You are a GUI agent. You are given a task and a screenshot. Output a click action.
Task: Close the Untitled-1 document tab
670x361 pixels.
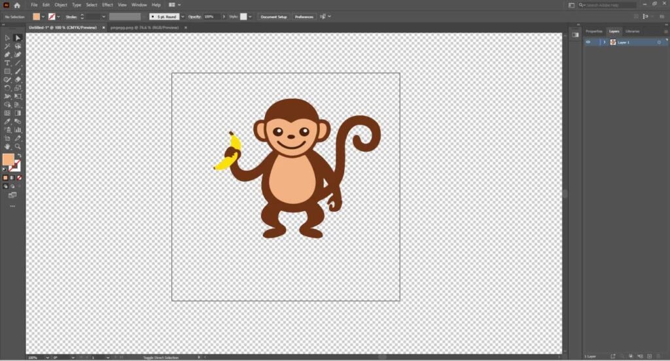click(x=103, y=27)
